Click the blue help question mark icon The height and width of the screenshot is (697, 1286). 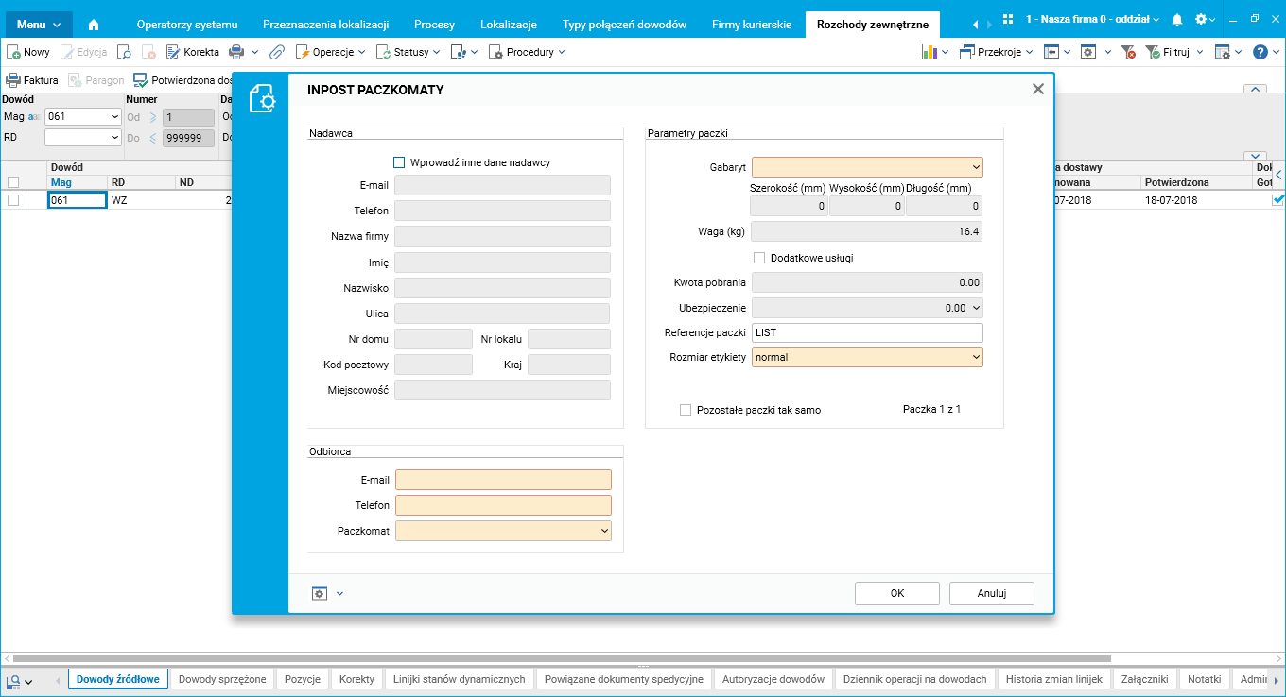(x=1260, y=53)
